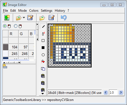
Task: Click the R column header
Action: coord(13,34)
